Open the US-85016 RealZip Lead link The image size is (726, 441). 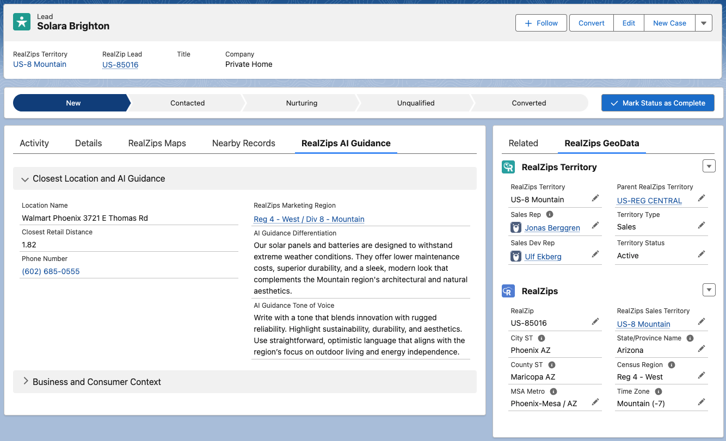click(x=120, y=65)
